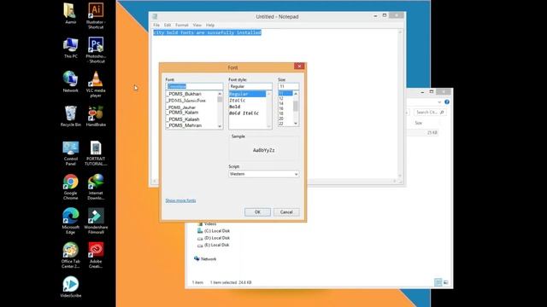
Task: Click the Explorer search magnifier icon
Action: click(x=442, y=112)
